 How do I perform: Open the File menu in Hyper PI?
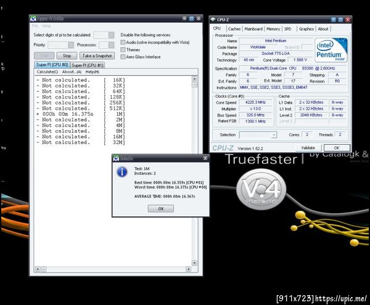[x=35, y=26]
